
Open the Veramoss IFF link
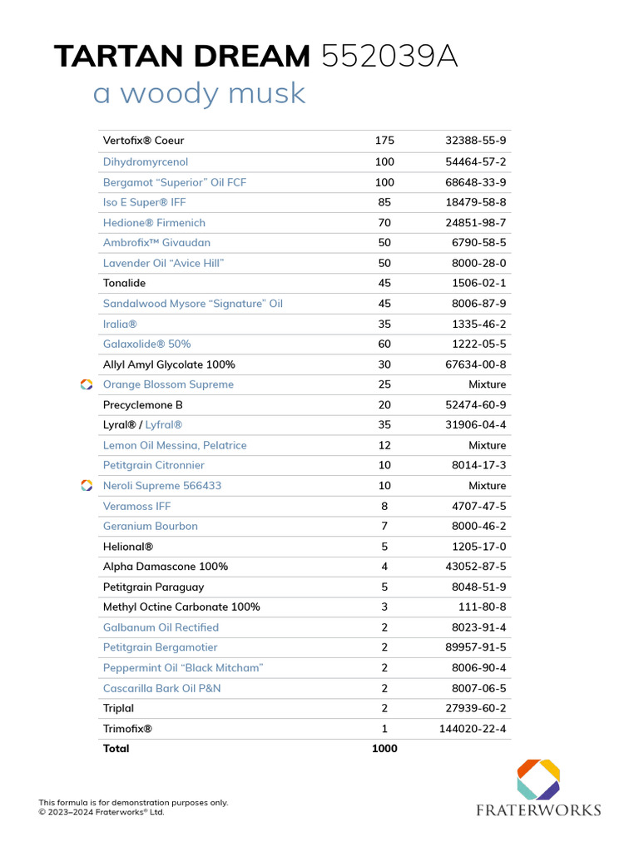[136, 506]
